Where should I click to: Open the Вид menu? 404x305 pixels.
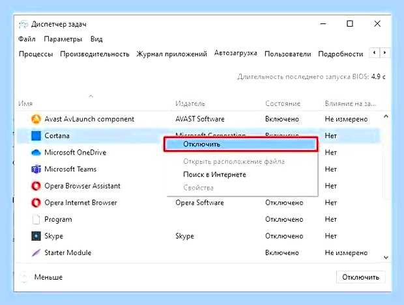tap(96, 39)
